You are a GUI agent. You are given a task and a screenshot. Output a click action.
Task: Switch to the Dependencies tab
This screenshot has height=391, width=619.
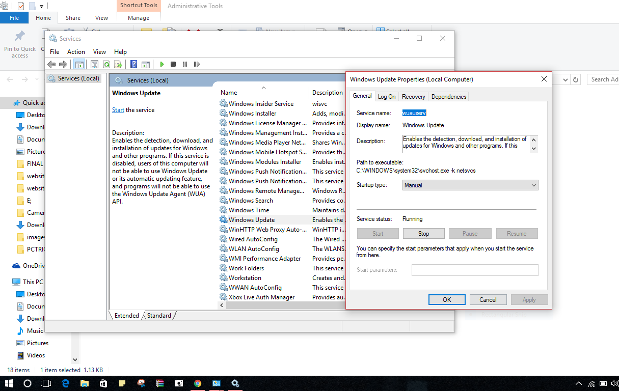point(448,97)
